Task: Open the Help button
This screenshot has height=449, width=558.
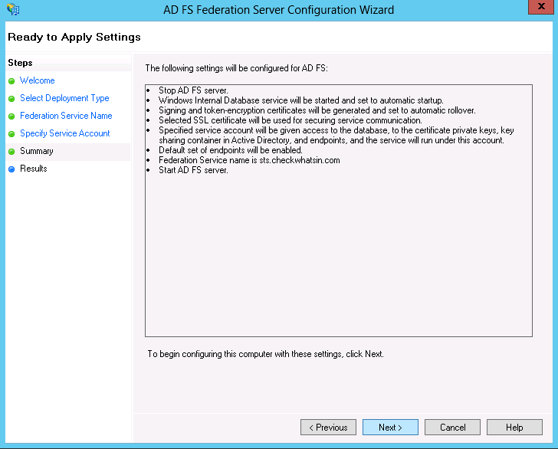Action: (514, 427)
